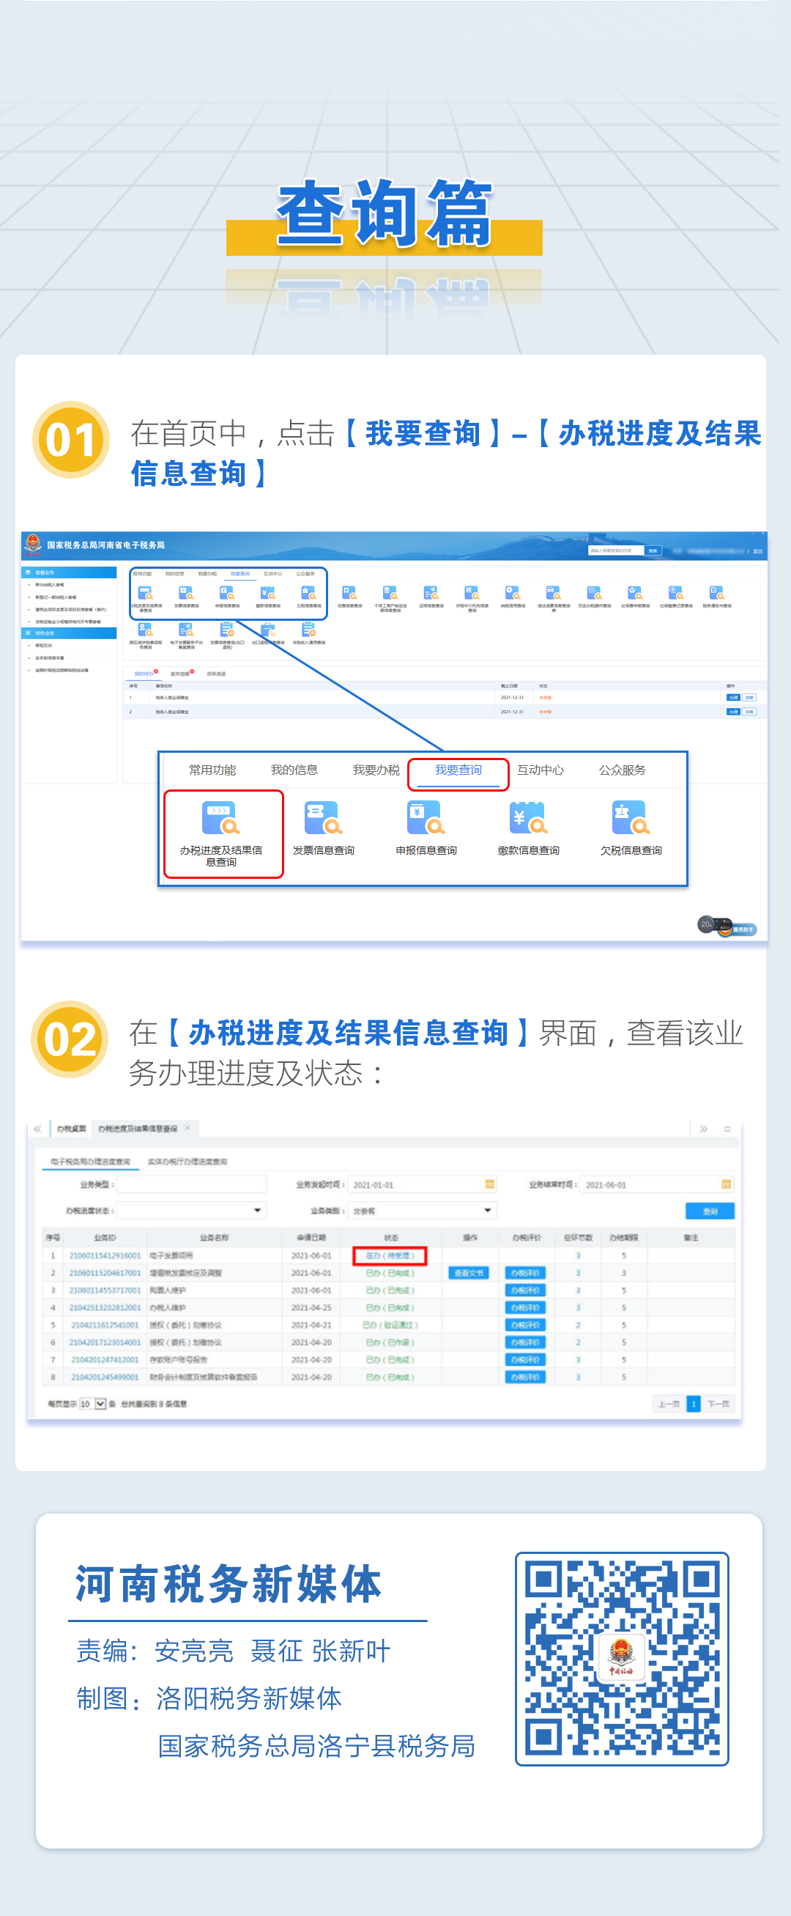Screen dimensions: 791x1916
Task: Click 在办(待受理) status in first row
Action: coord(390,1256)
